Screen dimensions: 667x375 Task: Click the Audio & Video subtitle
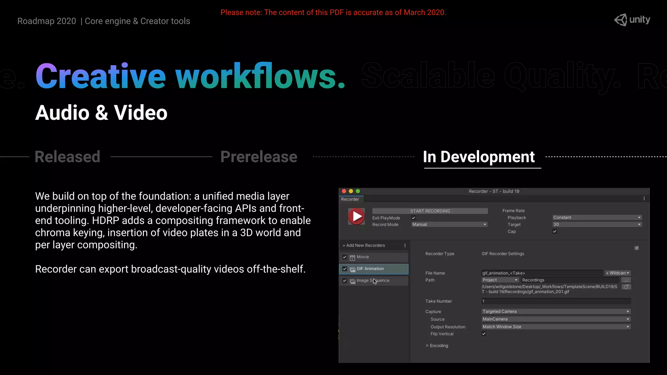click(x=101, y=113)
